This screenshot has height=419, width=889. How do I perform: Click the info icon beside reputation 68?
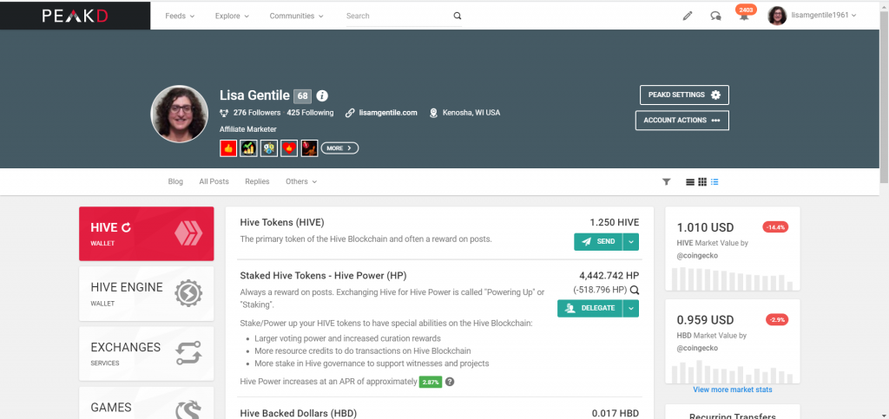[x=322, y=95]
